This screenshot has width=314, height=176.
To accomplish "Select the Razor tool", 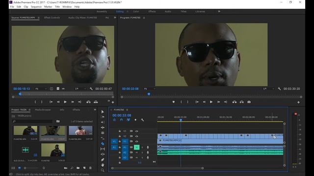I will 103,144.
